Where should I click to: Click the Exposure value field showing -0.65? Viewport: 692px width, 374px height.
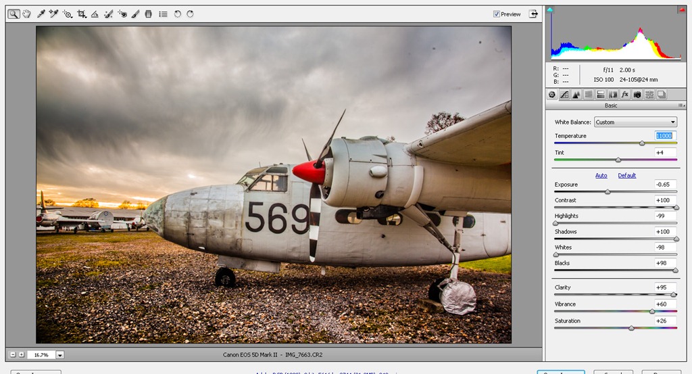(665, 185)
